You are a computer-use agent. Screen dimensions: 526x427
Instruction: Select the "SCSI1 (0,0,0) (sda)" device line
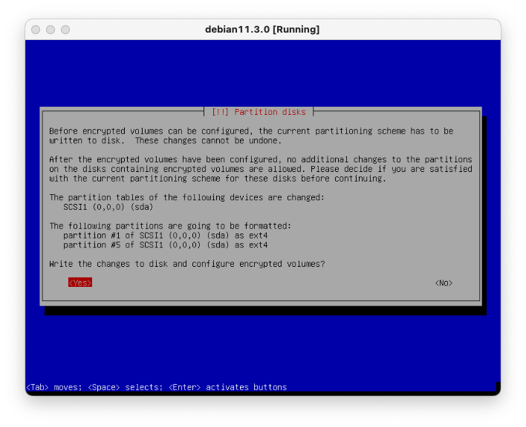coord(108,207)
